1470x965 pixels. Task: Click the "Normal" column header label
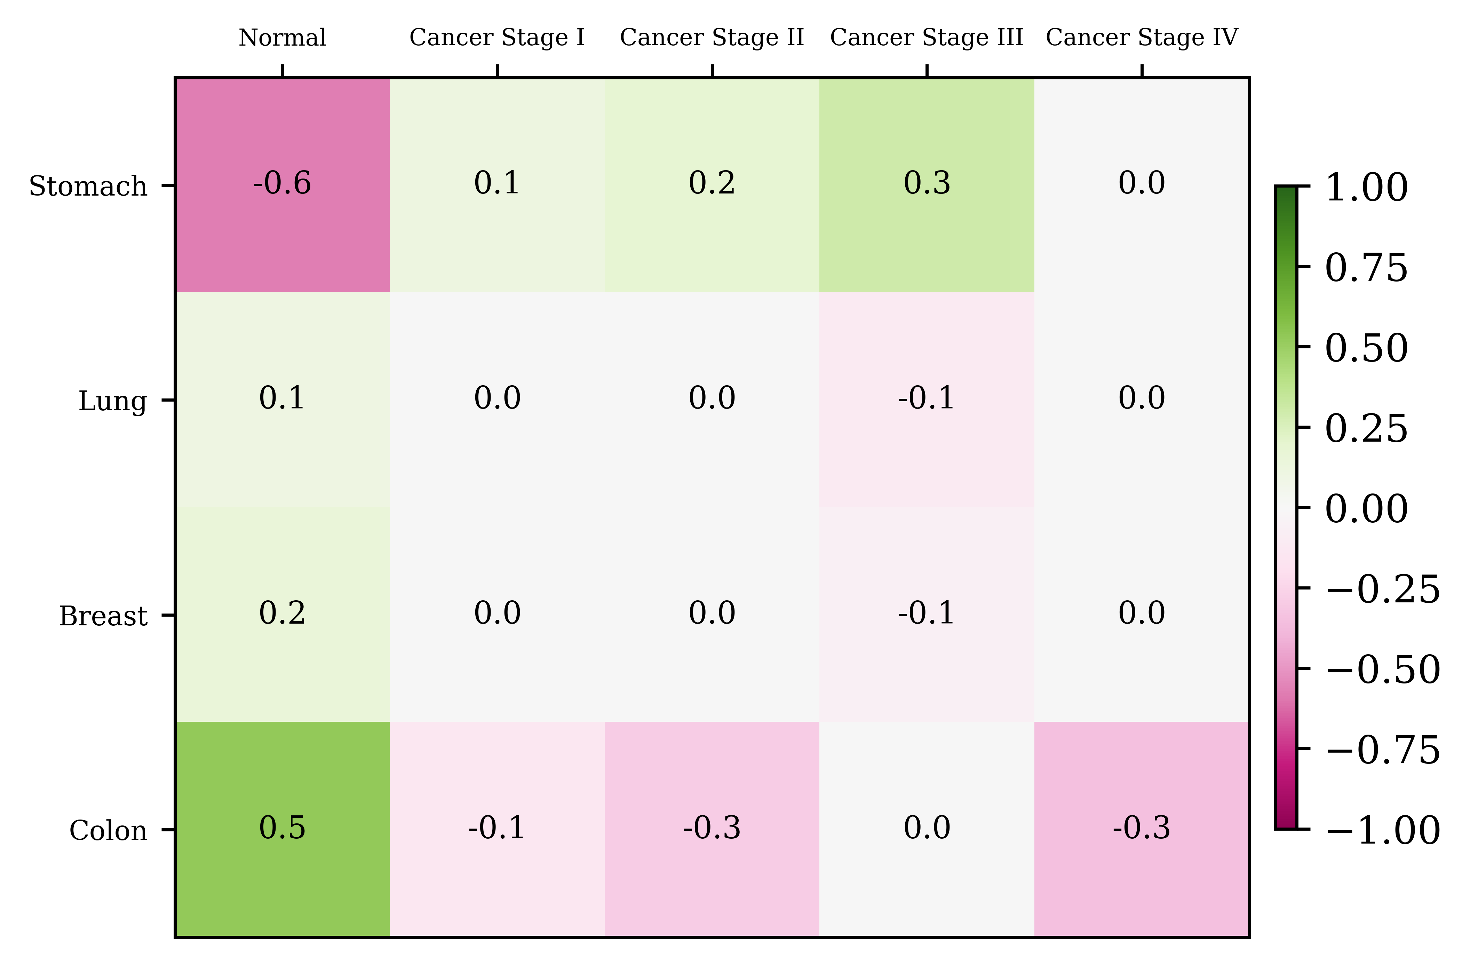tap(282, 38)
